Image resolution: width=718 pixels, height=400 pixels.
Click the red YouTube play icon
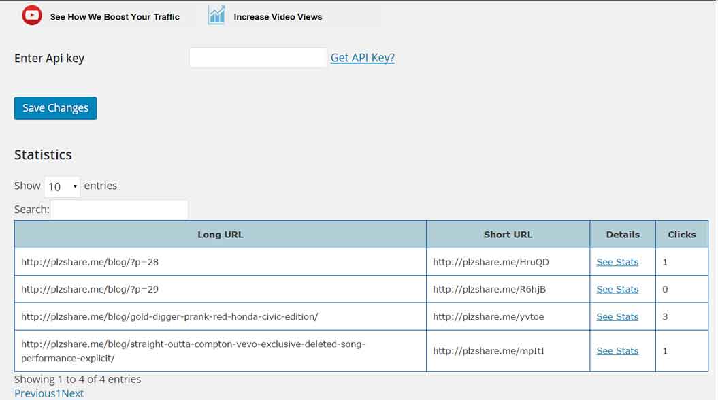pyautogui.click(x=32, y=16)
